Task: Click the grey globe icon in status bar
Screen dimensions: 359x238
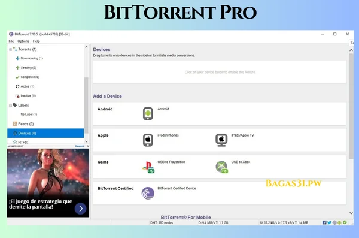Action: [x=334, y=222]
